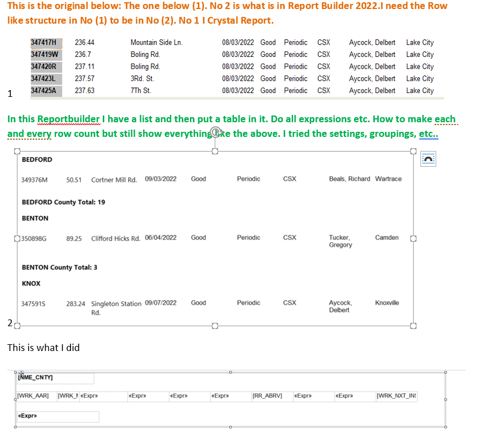This screenshot has height=440, width=492.
Task: Click 'Aycock, Delbert' in the 347425A row
Action: tap(372, 91)
